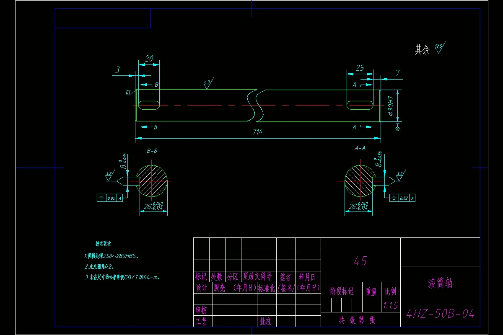
Task: Click the 审核 row label
Action: [201, 310]
